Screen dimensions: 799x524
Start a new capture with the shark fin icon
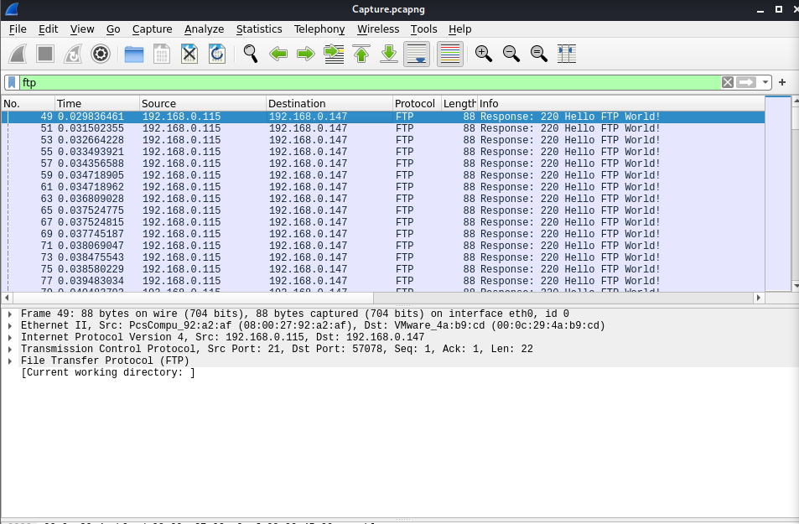coord(18,53)
